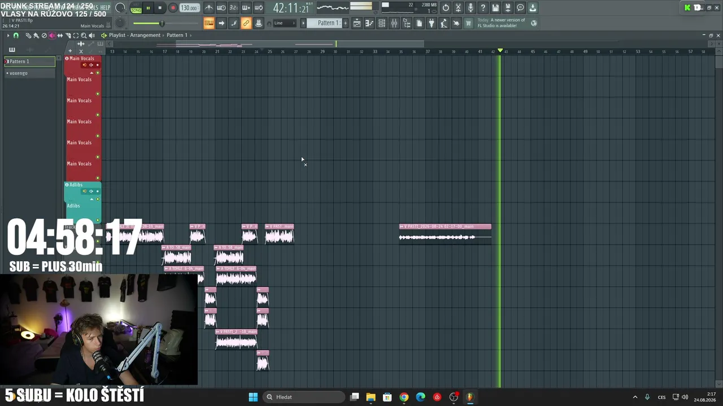
Task: Open the Playlist view icon
Action: 357,23
